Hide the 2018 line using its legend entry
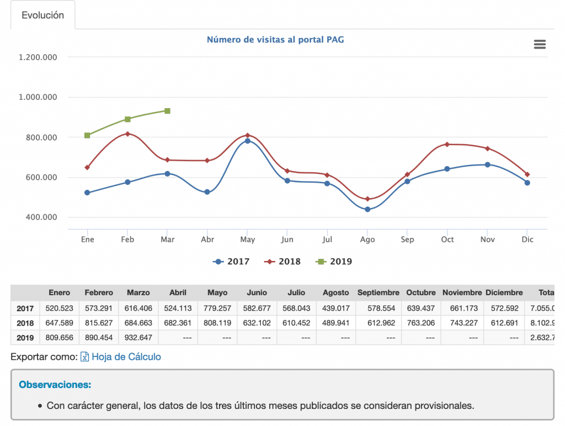 [x=282, y=261]
